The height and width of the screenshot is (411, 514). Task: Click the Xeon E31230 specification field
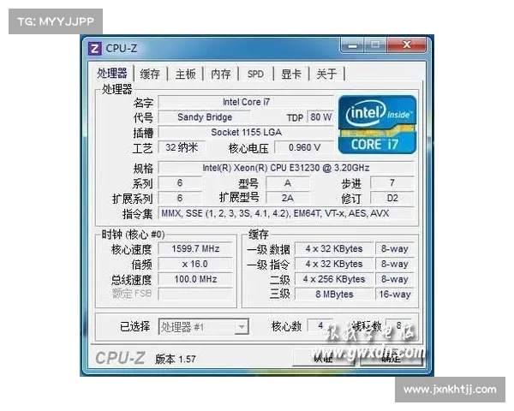coord(286,168)
